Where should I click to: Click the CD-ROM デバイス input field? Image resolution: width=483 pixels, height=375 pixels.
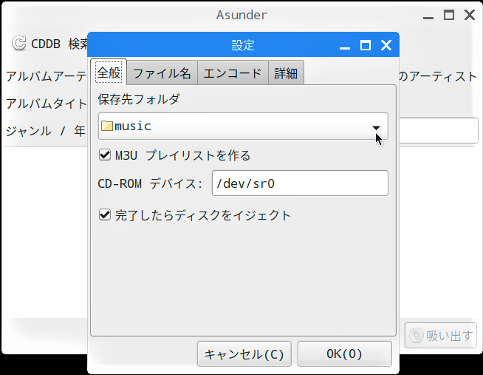pyautogui.click(x=300, y=183)
